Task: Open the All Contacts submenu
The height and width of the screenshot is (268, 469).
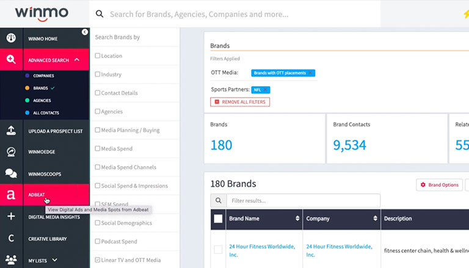Action: click(46, 113)
